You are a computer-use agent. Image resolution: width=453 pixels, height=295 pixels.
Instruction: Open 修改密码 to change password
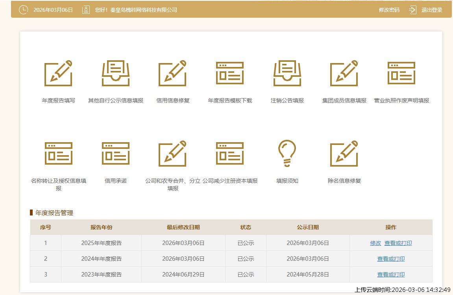click(389, 10)
